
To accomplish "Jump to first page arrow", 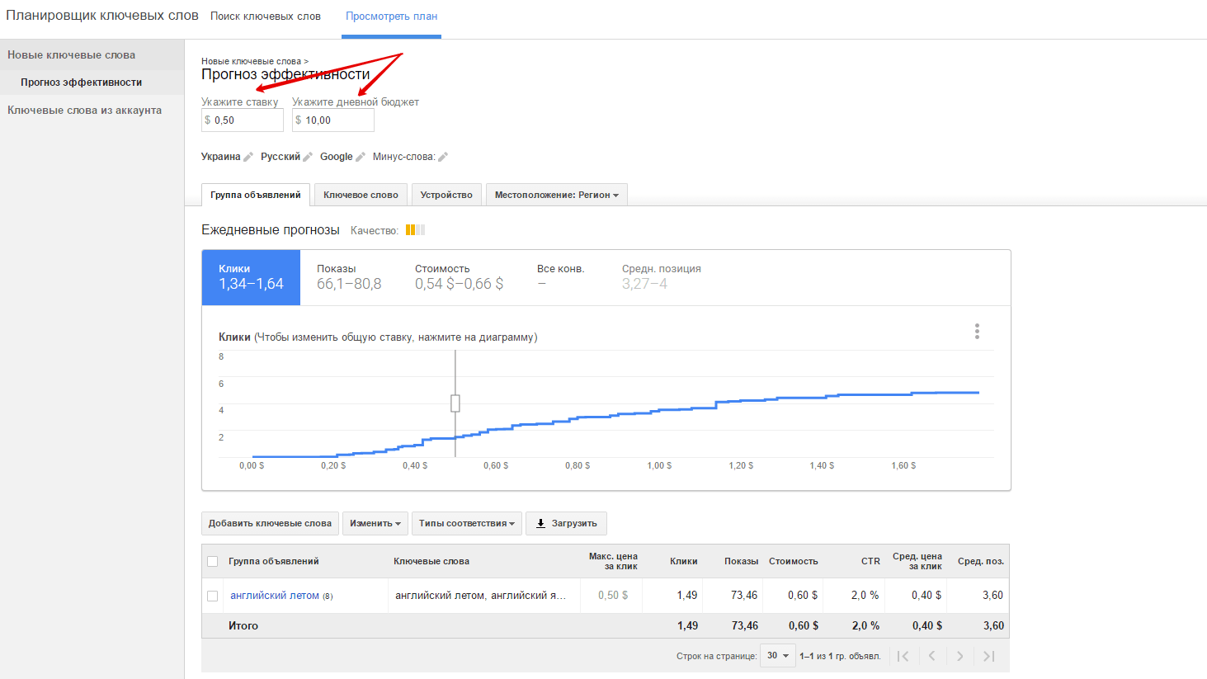I will pyautogui.click(x=903, y=656).
